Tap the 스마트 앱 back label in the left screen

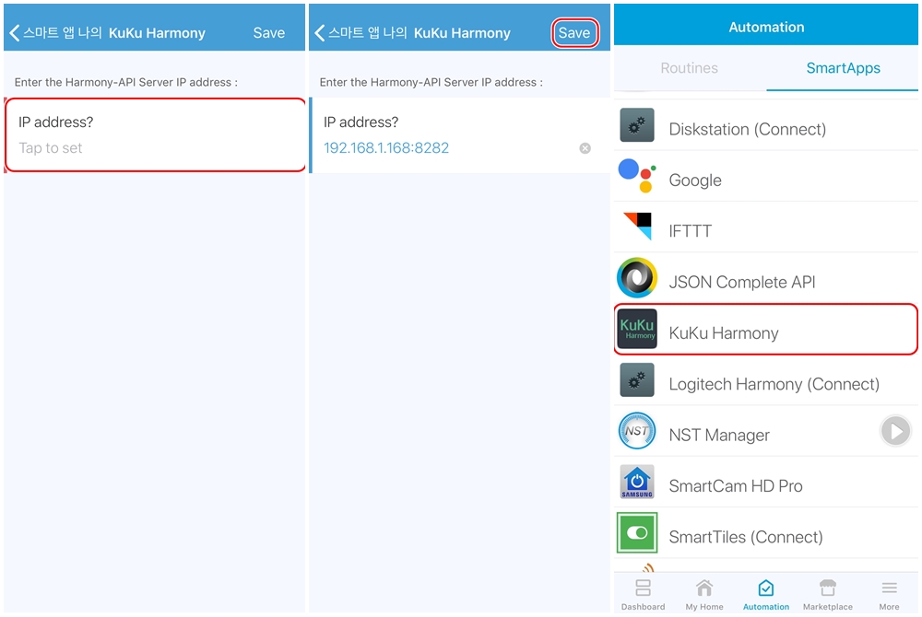click(x=63, y=33)
